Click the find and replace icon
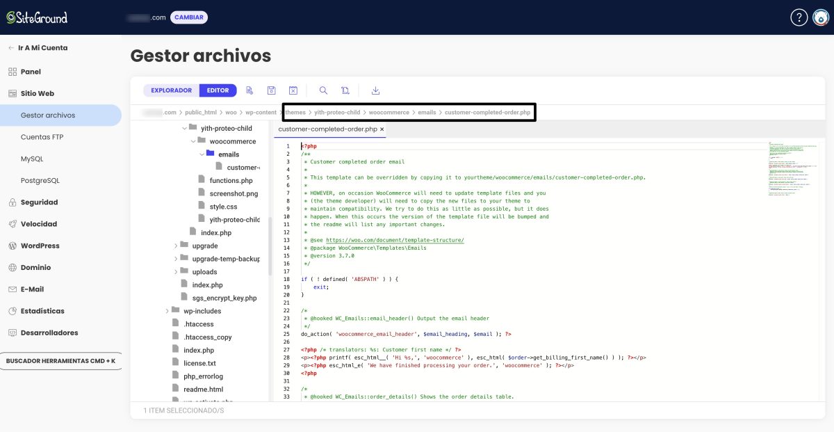Screen dimensions: 834x432 [x=345, y=90]
